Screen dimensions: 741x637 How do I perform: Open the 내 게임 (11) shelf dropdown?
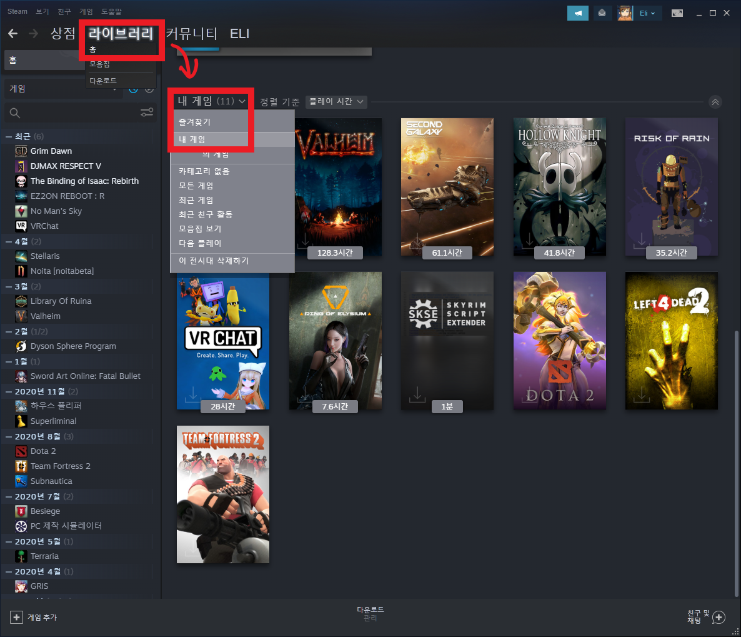pos(212,101)
